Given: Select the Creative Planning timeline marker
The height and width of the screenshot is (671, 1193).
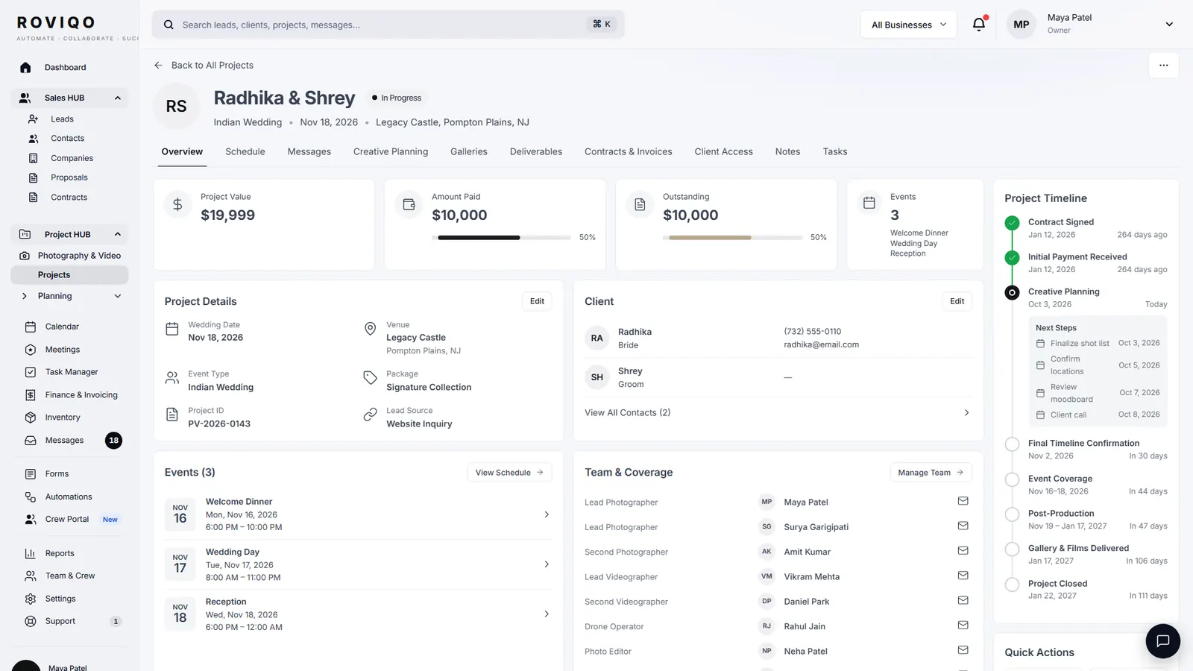Looking at the screenshot, I should click(1012, 293).
